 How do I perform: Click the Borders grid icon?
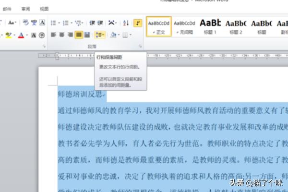coord(125,35)
